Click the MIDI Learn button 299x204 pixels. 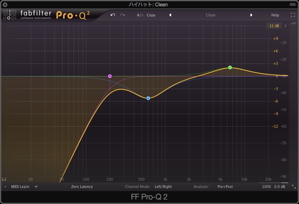pos(20,187)
